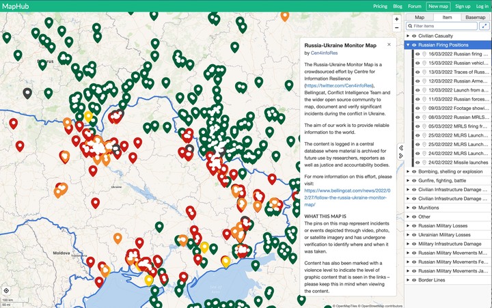
Task: Hide the 16/03/2022 Russian firing item
Action: [418, 54]
